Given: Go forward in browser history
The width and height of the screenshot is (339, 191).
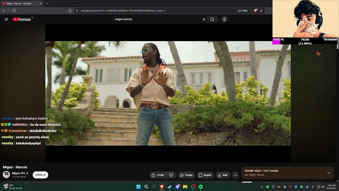Looking at the screenshot, I should (x=9, y=11).
